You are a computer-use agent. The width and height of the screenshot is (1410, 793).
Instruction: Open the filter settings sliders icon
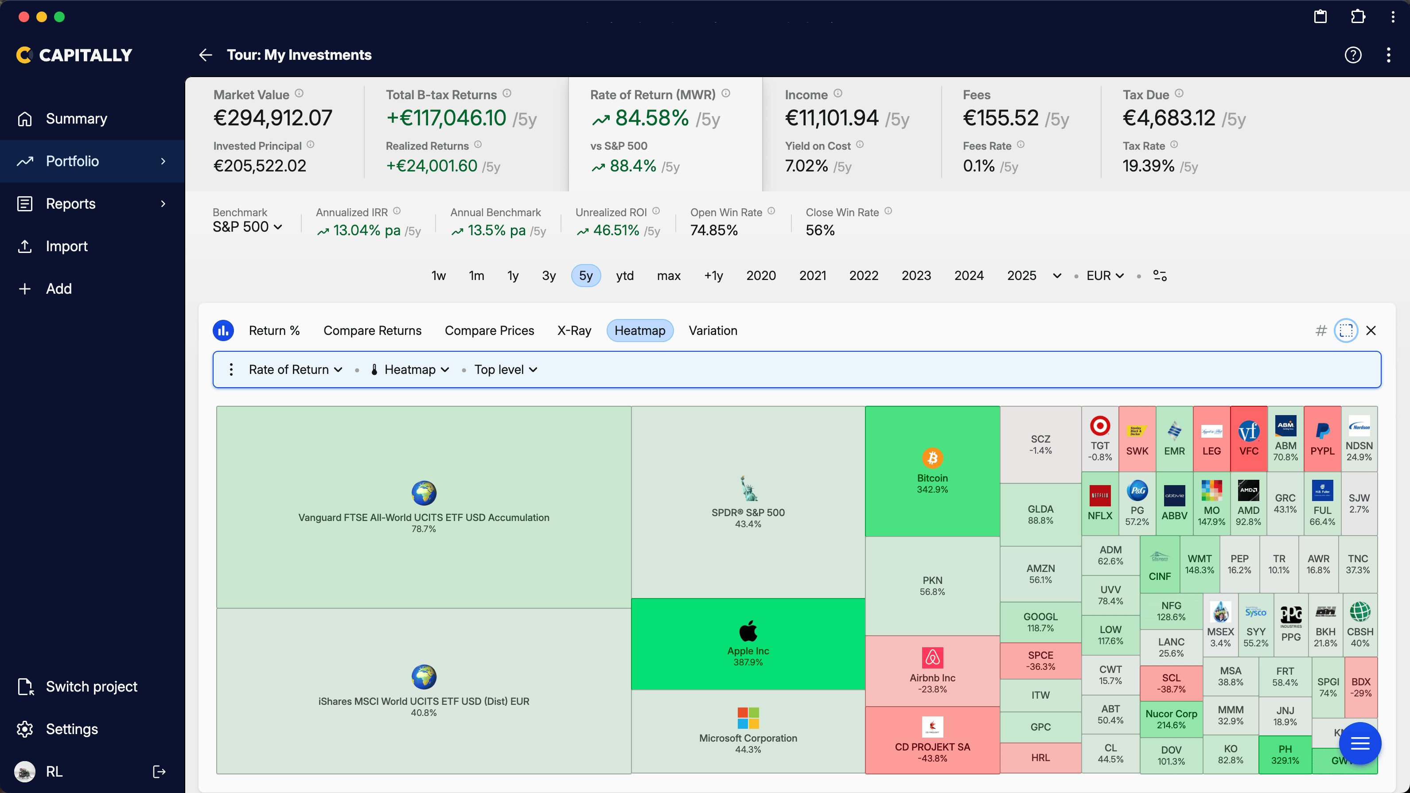pos(1160,275)
